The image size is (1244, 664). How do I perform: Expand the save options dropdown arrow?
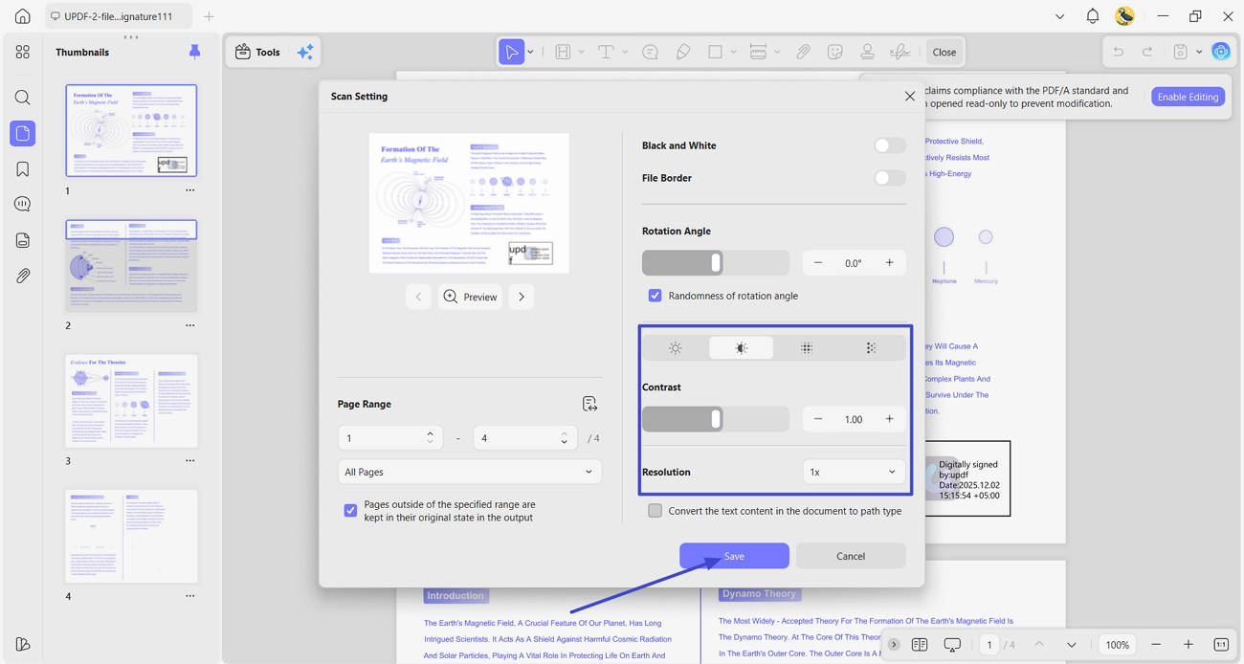pyautogui.click(x=1199, y=52)
